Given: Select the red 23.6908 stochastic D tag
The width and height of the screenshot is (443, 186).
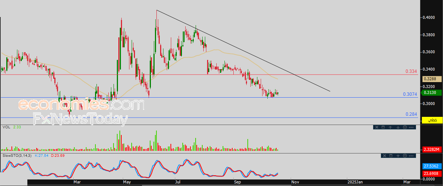Looking at the screenshot, I should tap(432, 173).
